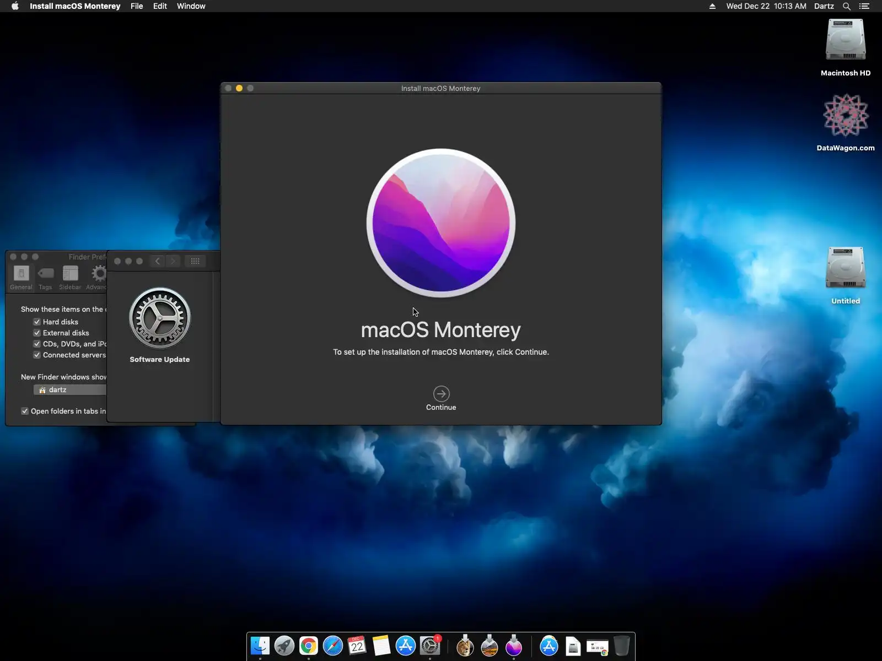Show all preferences grid button

tap(195, 261)
